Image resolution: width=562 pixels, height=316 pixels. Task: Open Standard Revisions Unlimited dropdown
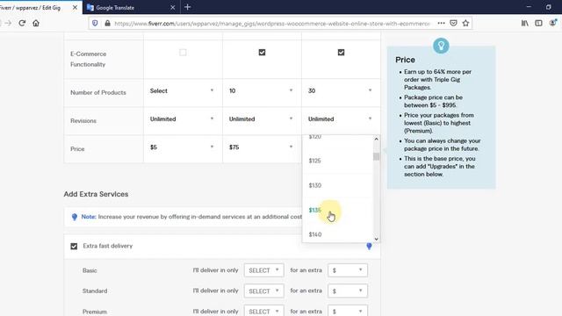[x=262, y=119]
